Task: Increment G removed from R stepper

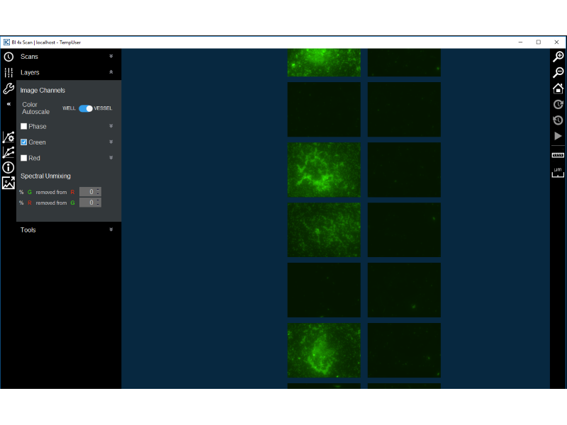Action: pos(99,190)
